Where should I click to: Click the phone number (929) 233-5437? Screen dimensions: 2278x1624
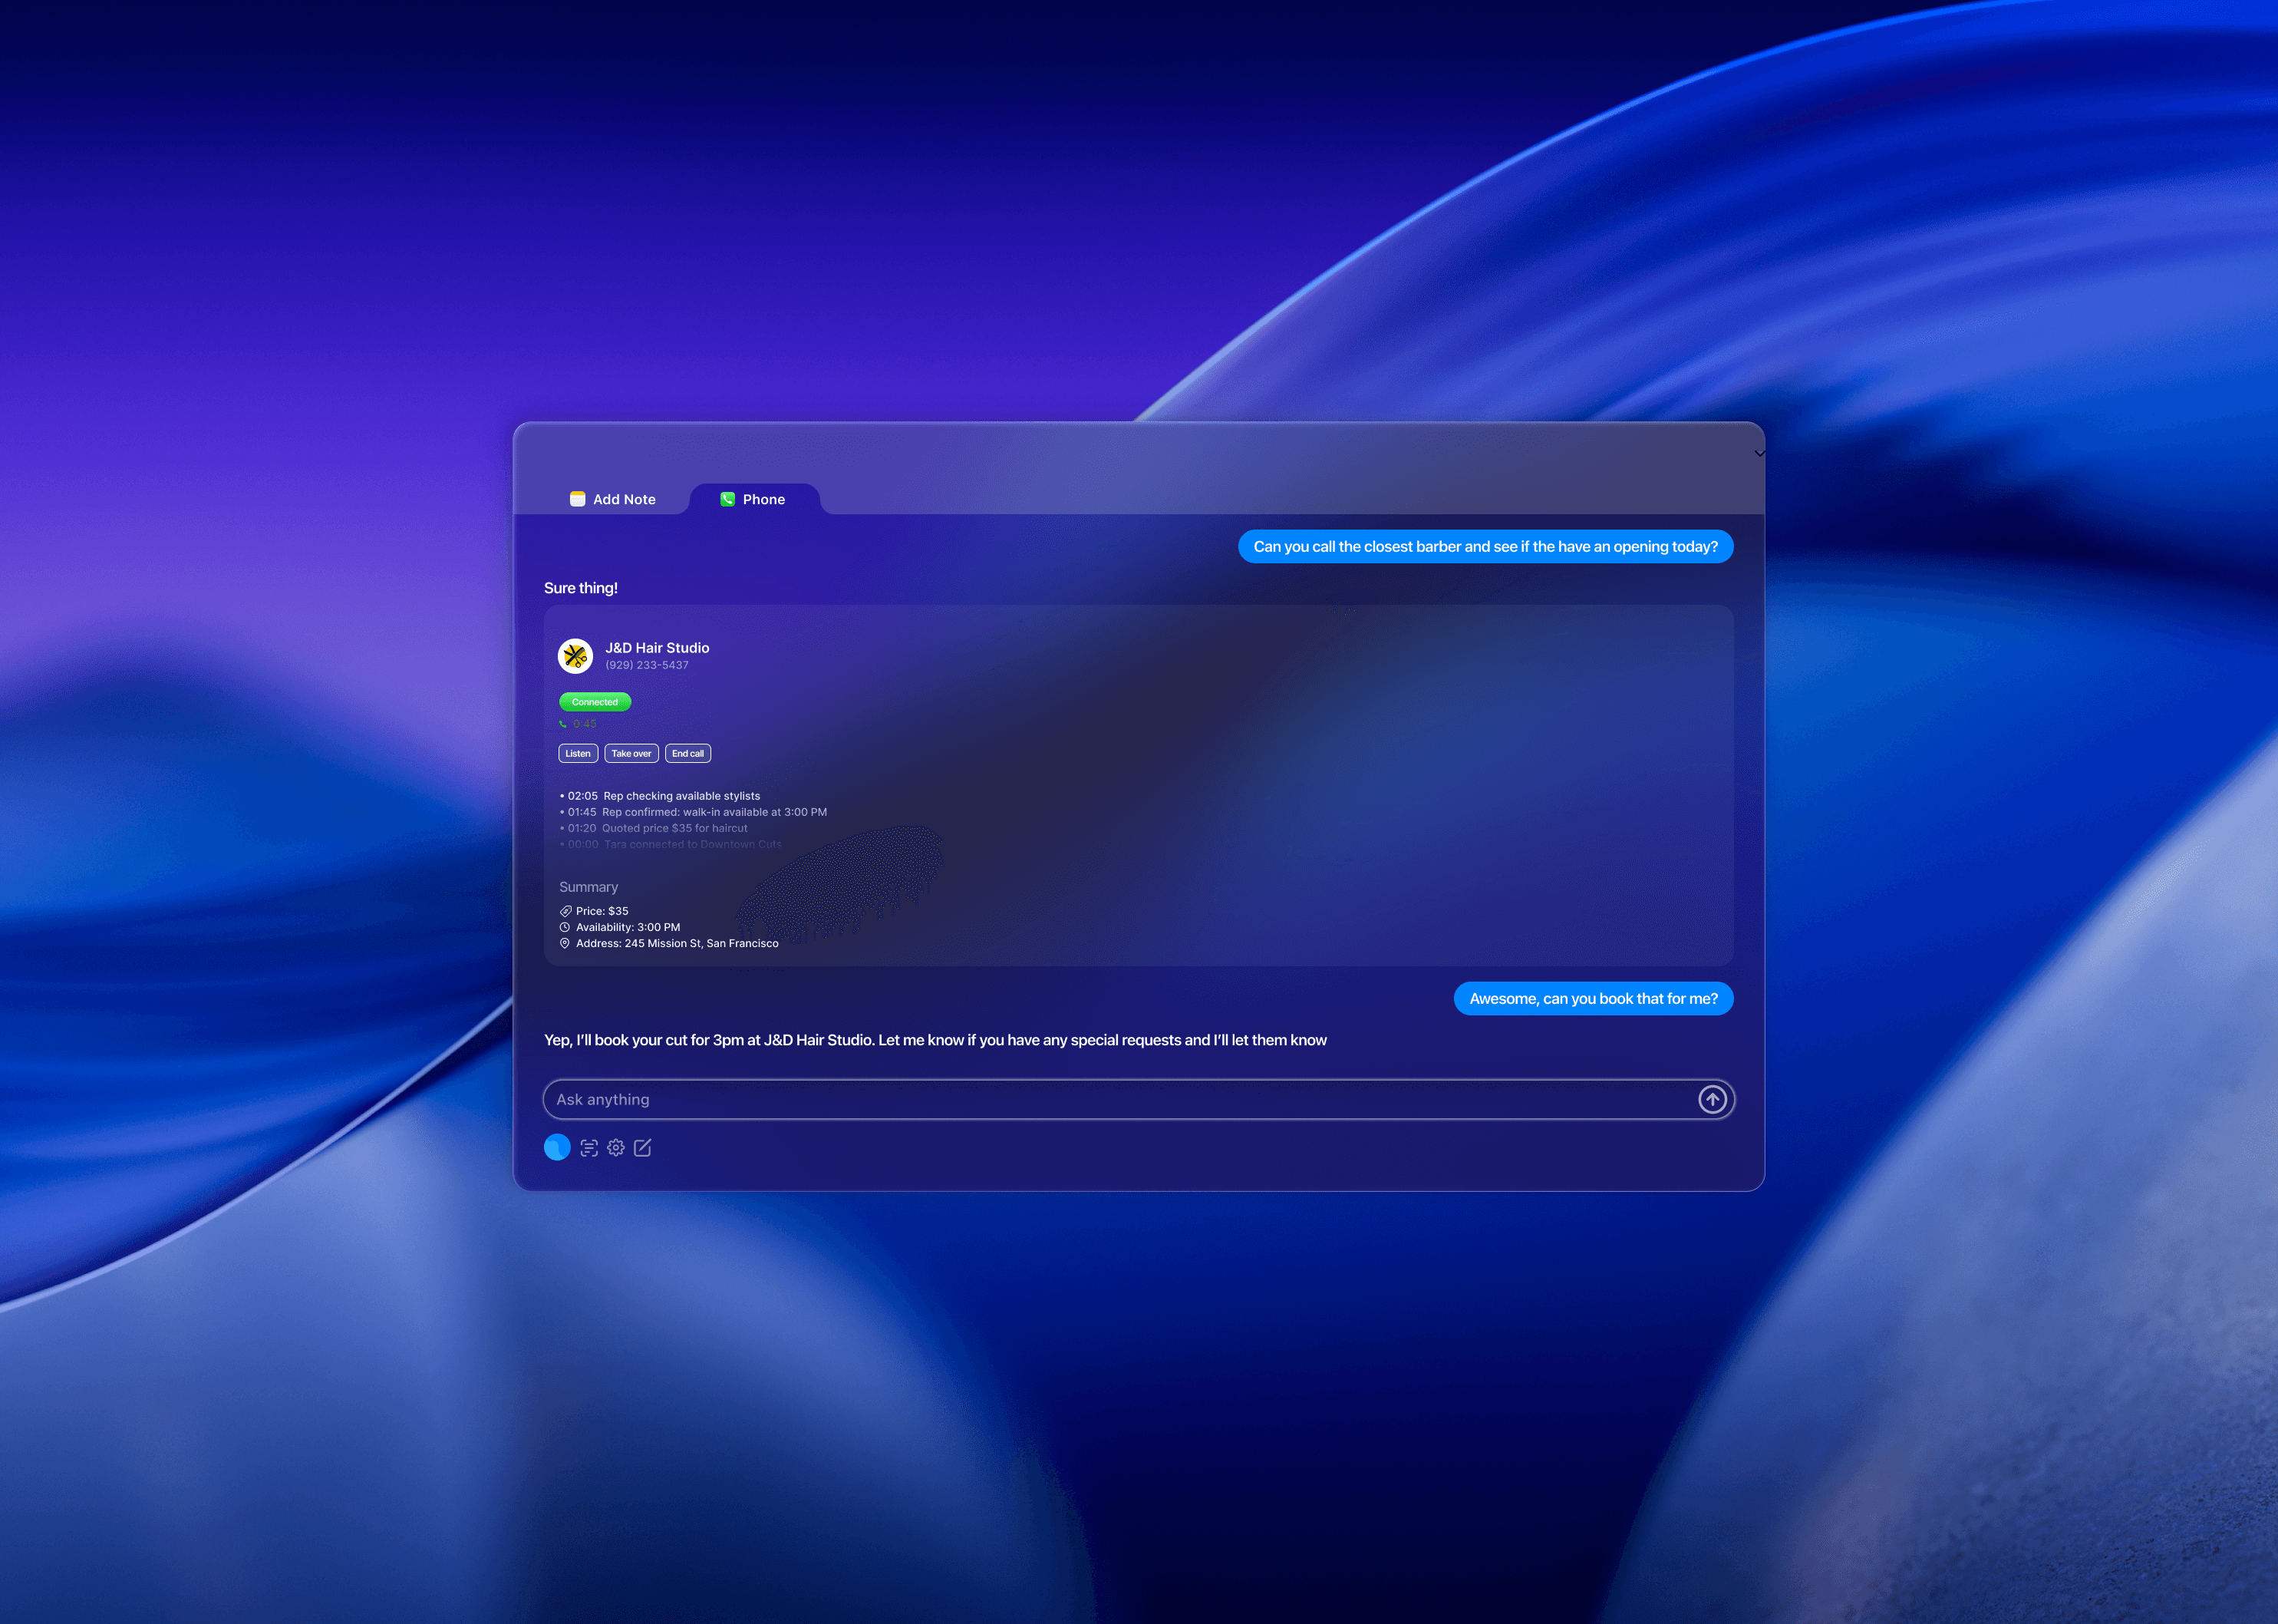coord(647,665)
